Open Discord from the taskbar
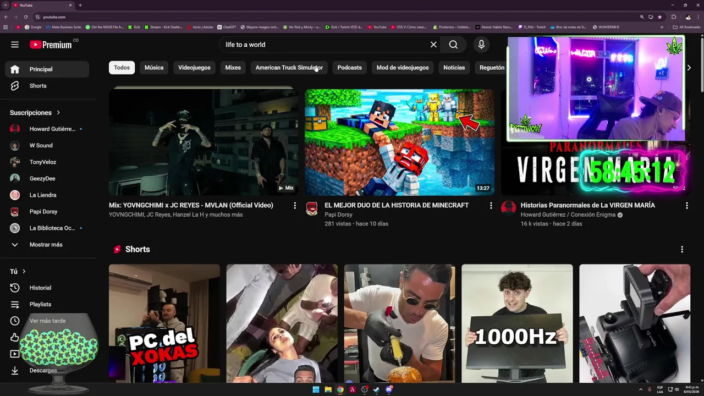The image size is (704, 396). [389, 389]
